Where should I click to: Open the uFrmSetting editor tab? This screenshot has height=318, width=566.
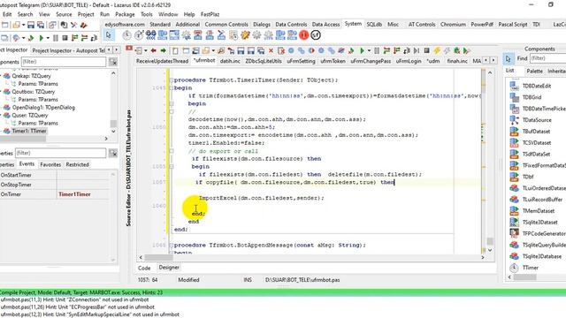[x=301, y=61]
